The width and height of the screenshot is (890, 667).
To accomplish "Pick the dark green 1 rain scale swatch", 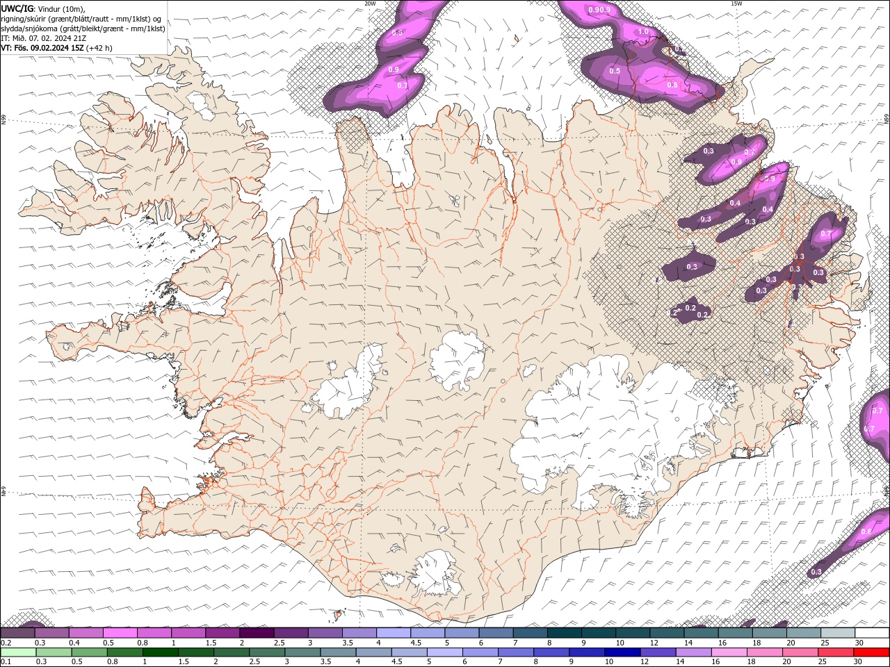I will click(161, 652).
